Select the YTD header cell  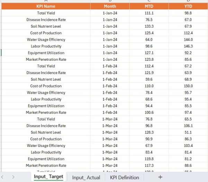188,6
